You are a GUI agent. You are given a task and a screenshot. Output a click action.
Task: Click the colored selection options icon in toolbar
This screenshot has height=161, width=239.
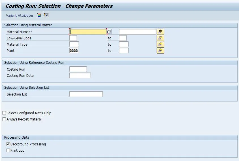click(39, 15)
